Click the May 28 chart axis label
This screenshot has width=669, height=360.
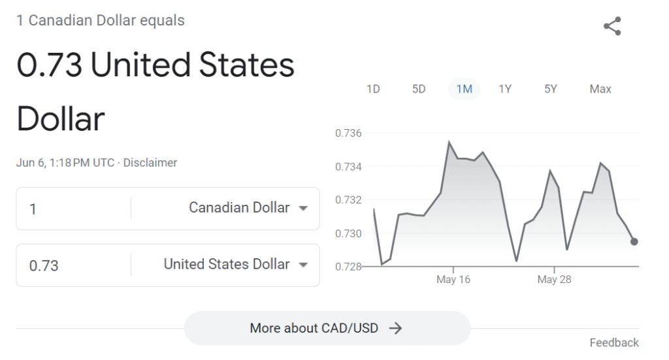pos(555,280)
